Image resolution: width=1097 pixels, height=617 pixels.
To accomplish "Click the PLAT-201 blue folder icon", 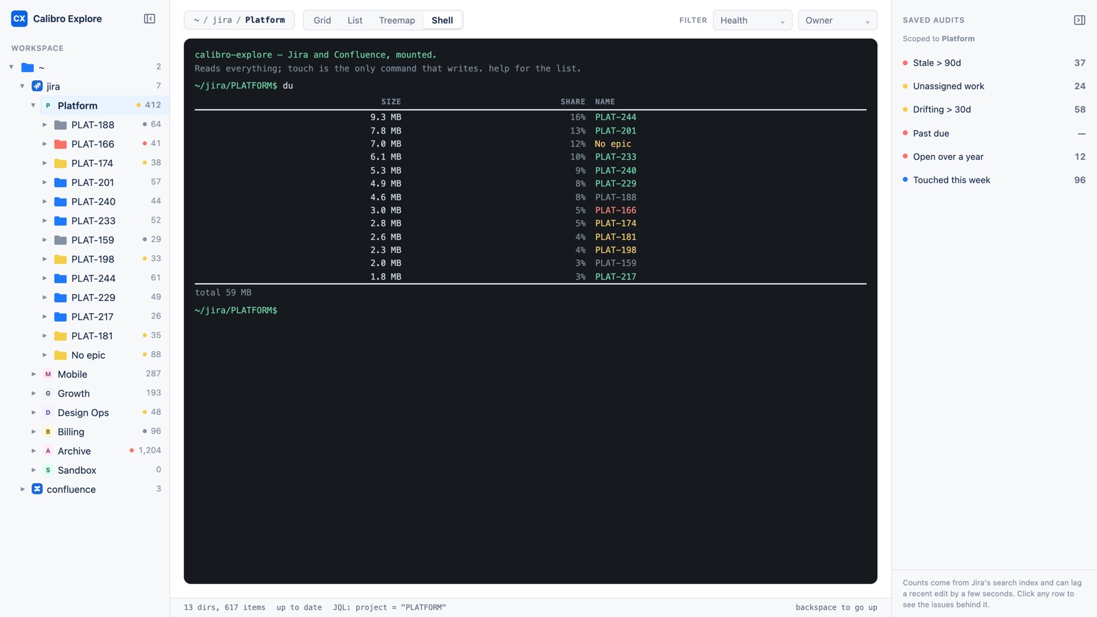I will click(x=60, y=182).
